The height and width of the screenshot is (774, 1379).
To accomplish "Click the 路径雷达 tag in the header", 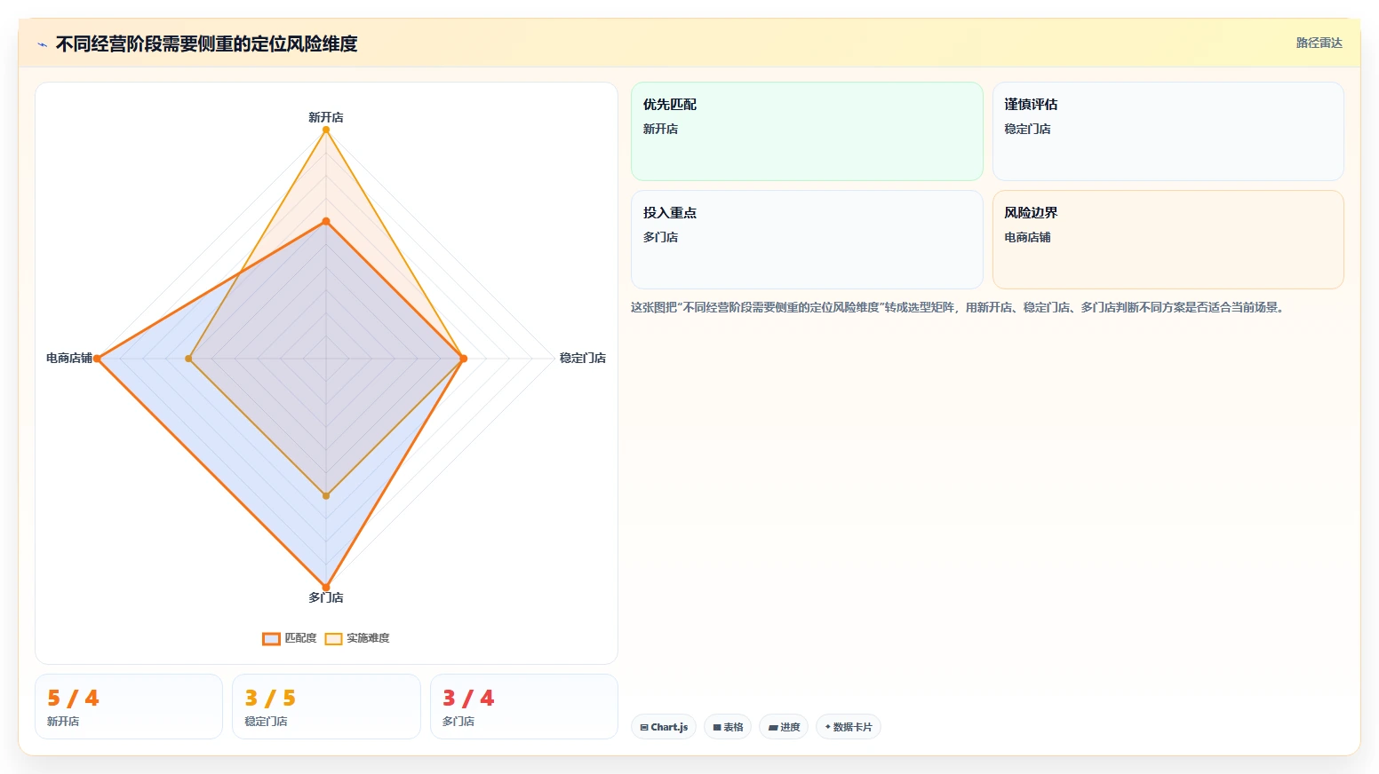I will pos(1319,43).
